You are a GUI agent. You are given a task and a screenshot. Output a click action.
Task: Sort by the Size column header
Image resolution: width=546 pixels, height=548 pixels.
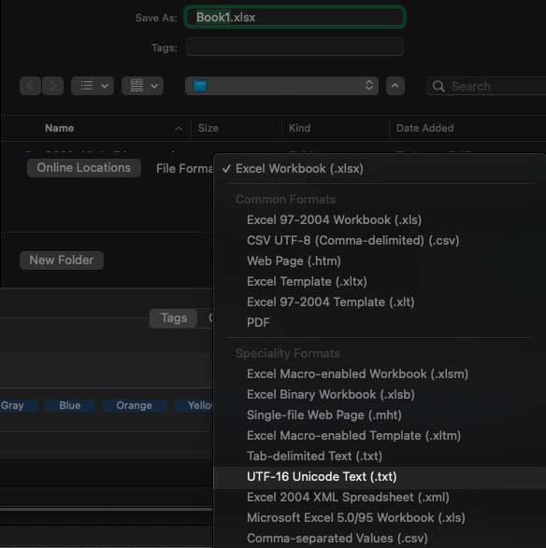tap(208, 128)
